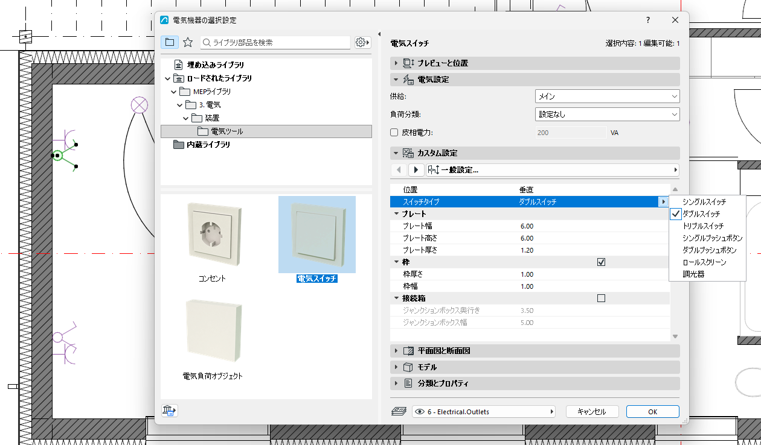The image size is (761, 445).
Task: Choose シングルスイッチ from the switch type menu
Action: [x=708, y=202]
